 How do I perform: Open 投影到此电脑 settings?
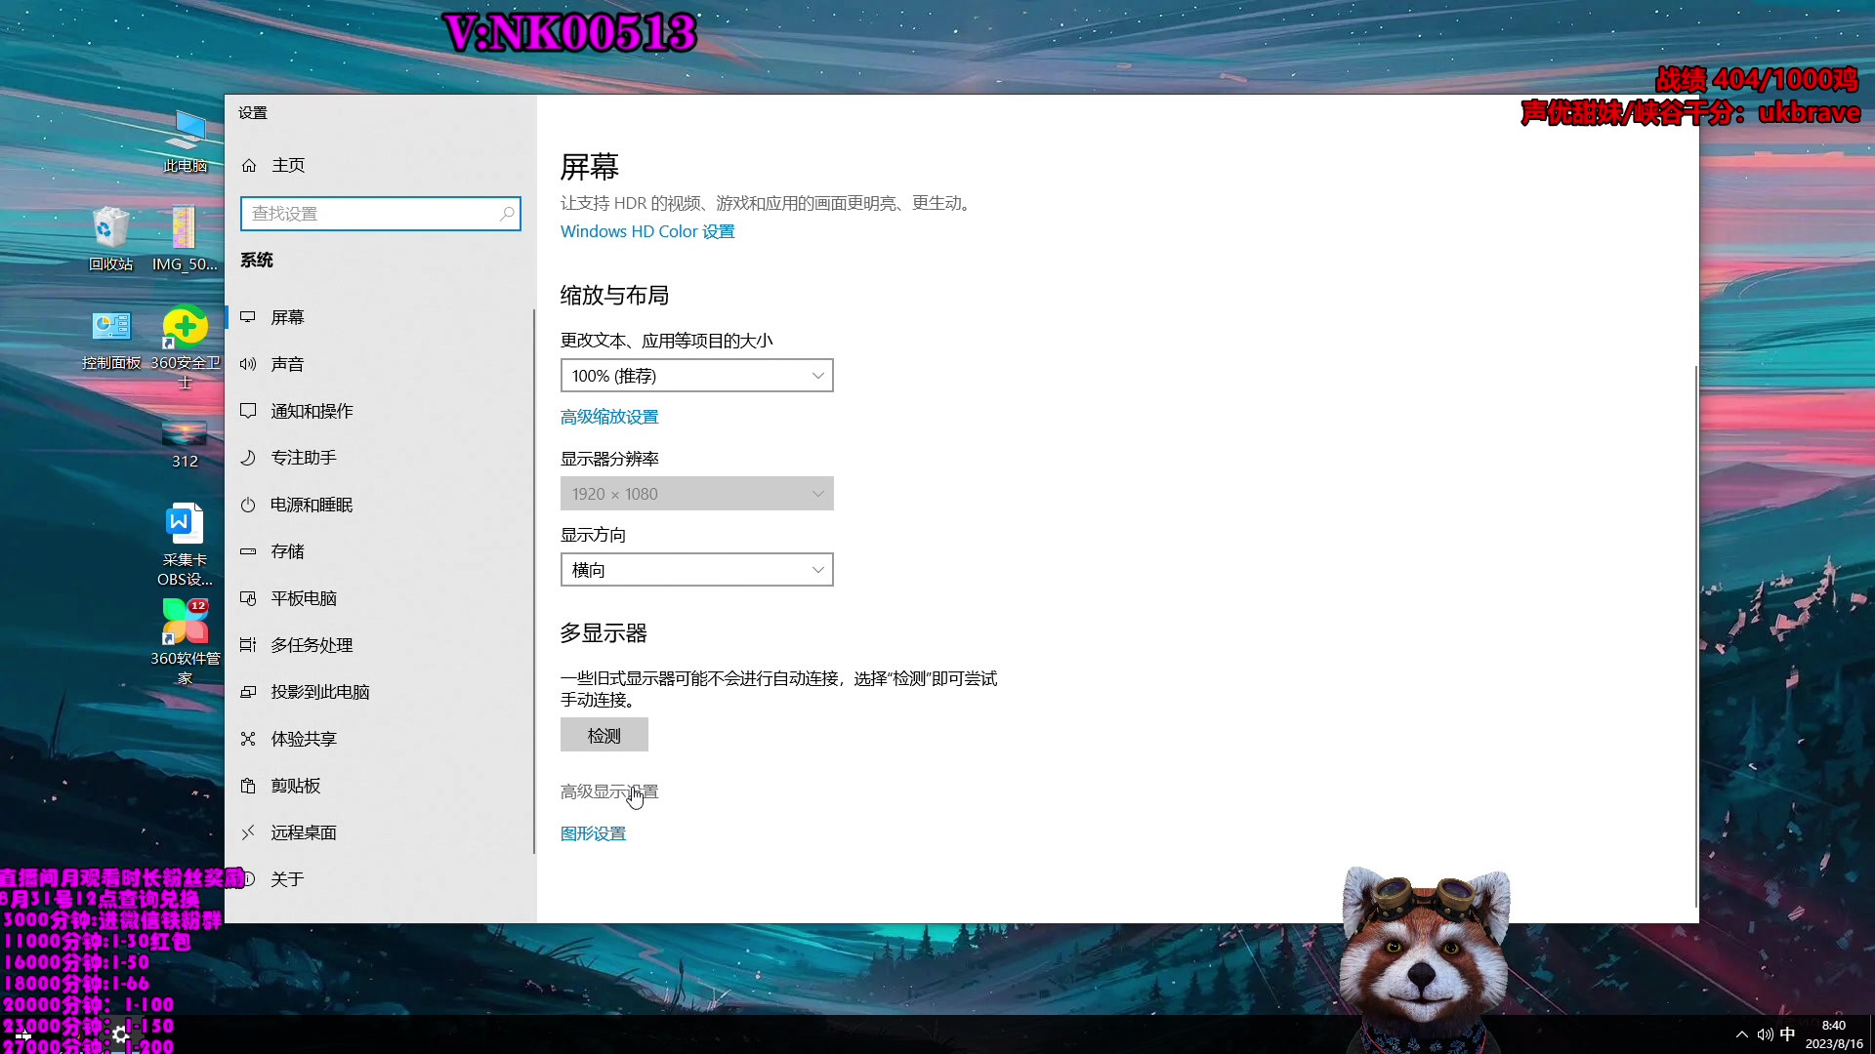tap(320, 691)
